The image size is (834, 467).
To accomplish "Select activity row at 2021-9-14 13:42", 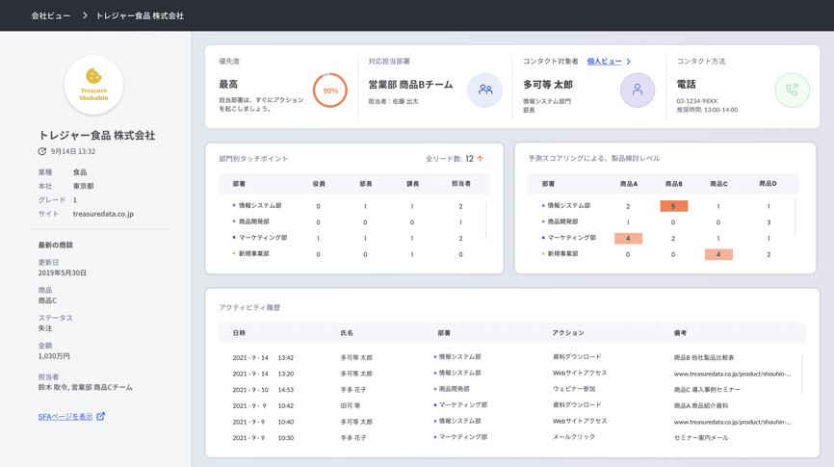I will [x=510, y=357].
